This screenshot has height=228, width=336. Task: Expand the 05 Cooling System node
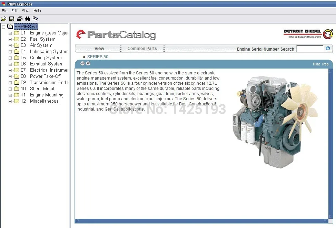coord(10,58)
